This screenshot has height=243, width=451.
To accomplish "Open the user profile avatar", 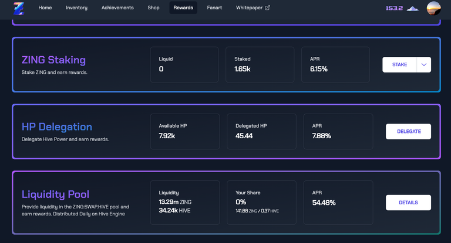I will [x=434, y=8].
